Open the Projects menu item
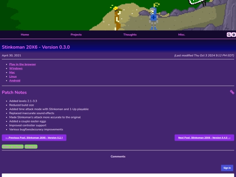Image resolution: width=236 pixels, height=177 pixels. pos(76,35)
